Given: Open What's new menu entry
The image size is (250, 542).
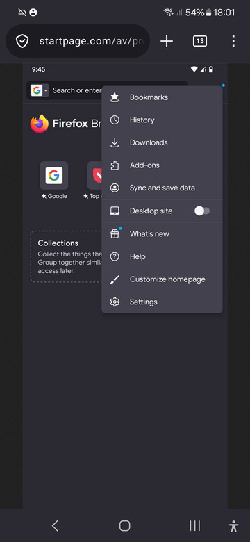Looking at the screenshot, I should click(162, 234).
